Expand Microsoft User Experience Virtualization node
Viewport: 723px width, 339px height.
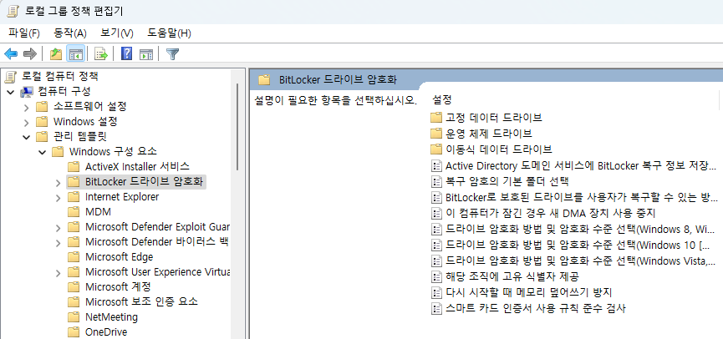point(58,273)
